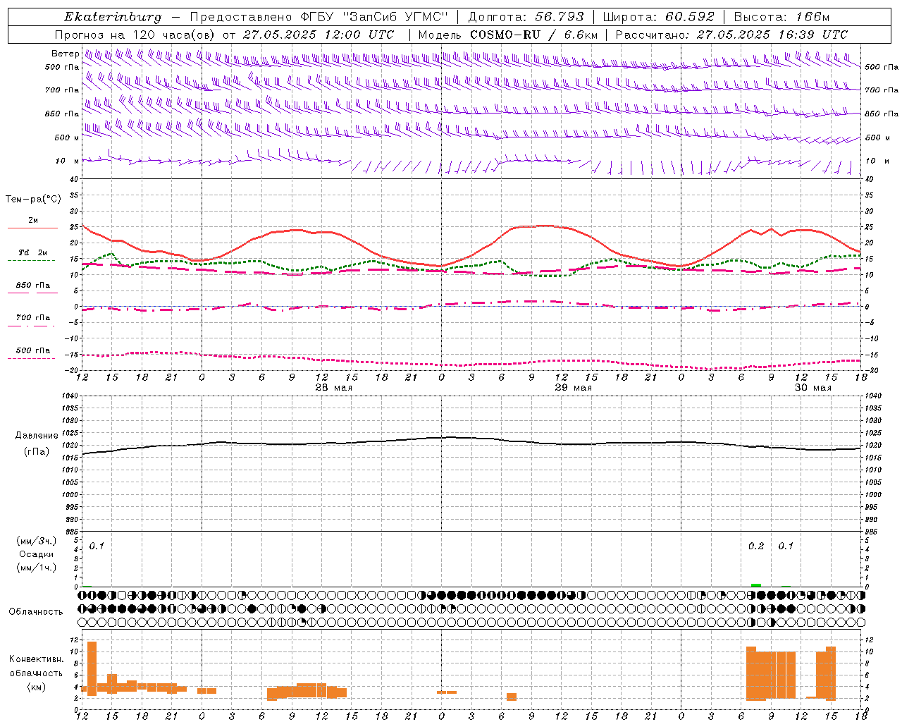Screen dimensions: 902x722
Task: Click the "30 мая" date label
Action: click(813, 388)
